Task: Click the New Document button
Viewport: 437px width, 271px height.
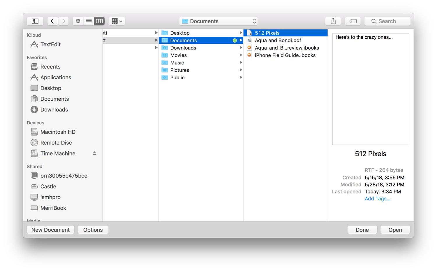Action: [50, 230]
